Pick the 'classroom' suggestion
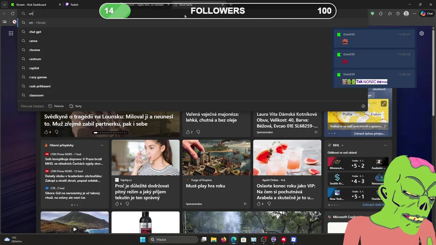Screen dimensions: 436x245 point(193,95)
